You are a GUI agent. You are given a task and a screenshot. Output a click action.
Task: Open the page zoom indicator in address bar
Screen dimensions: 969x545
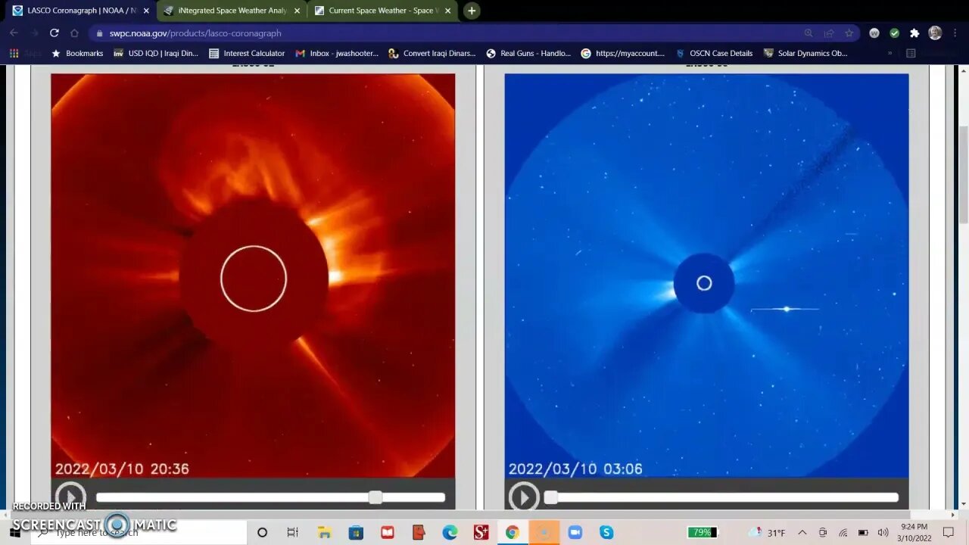pyautogui.click(x=809, y=33)
